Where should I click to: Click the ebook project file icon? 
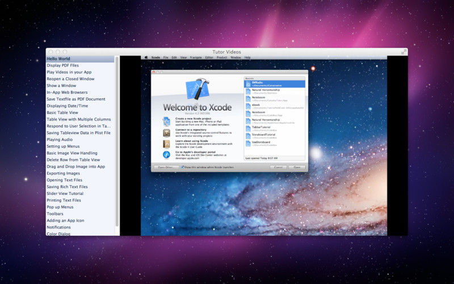(248, 106)
